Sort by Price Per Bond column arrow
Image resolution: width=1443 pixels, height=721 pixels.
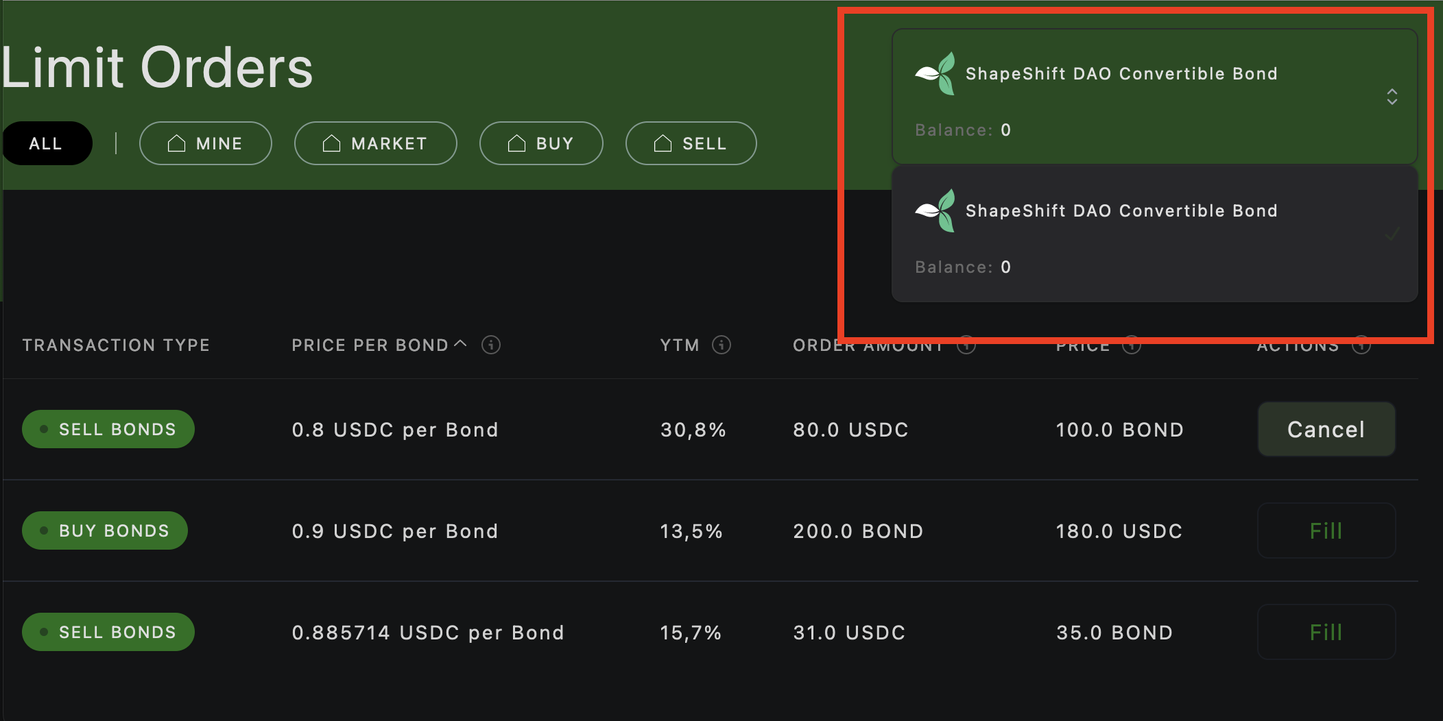click(461, 343)
